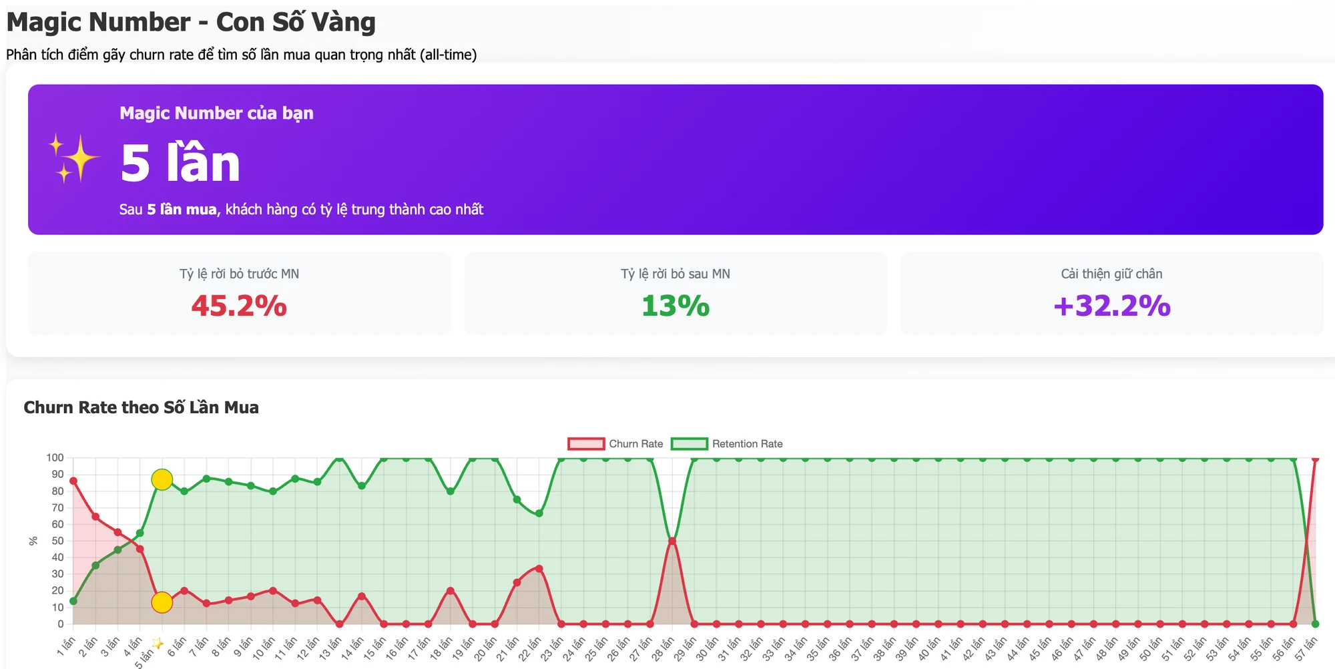Select the '+32.2%' retention improvement value

click(1112, 306)
